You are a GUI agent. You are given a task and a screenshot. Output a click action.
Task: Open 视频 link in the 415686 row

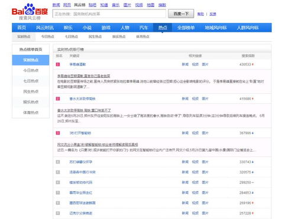click(195, 99)
